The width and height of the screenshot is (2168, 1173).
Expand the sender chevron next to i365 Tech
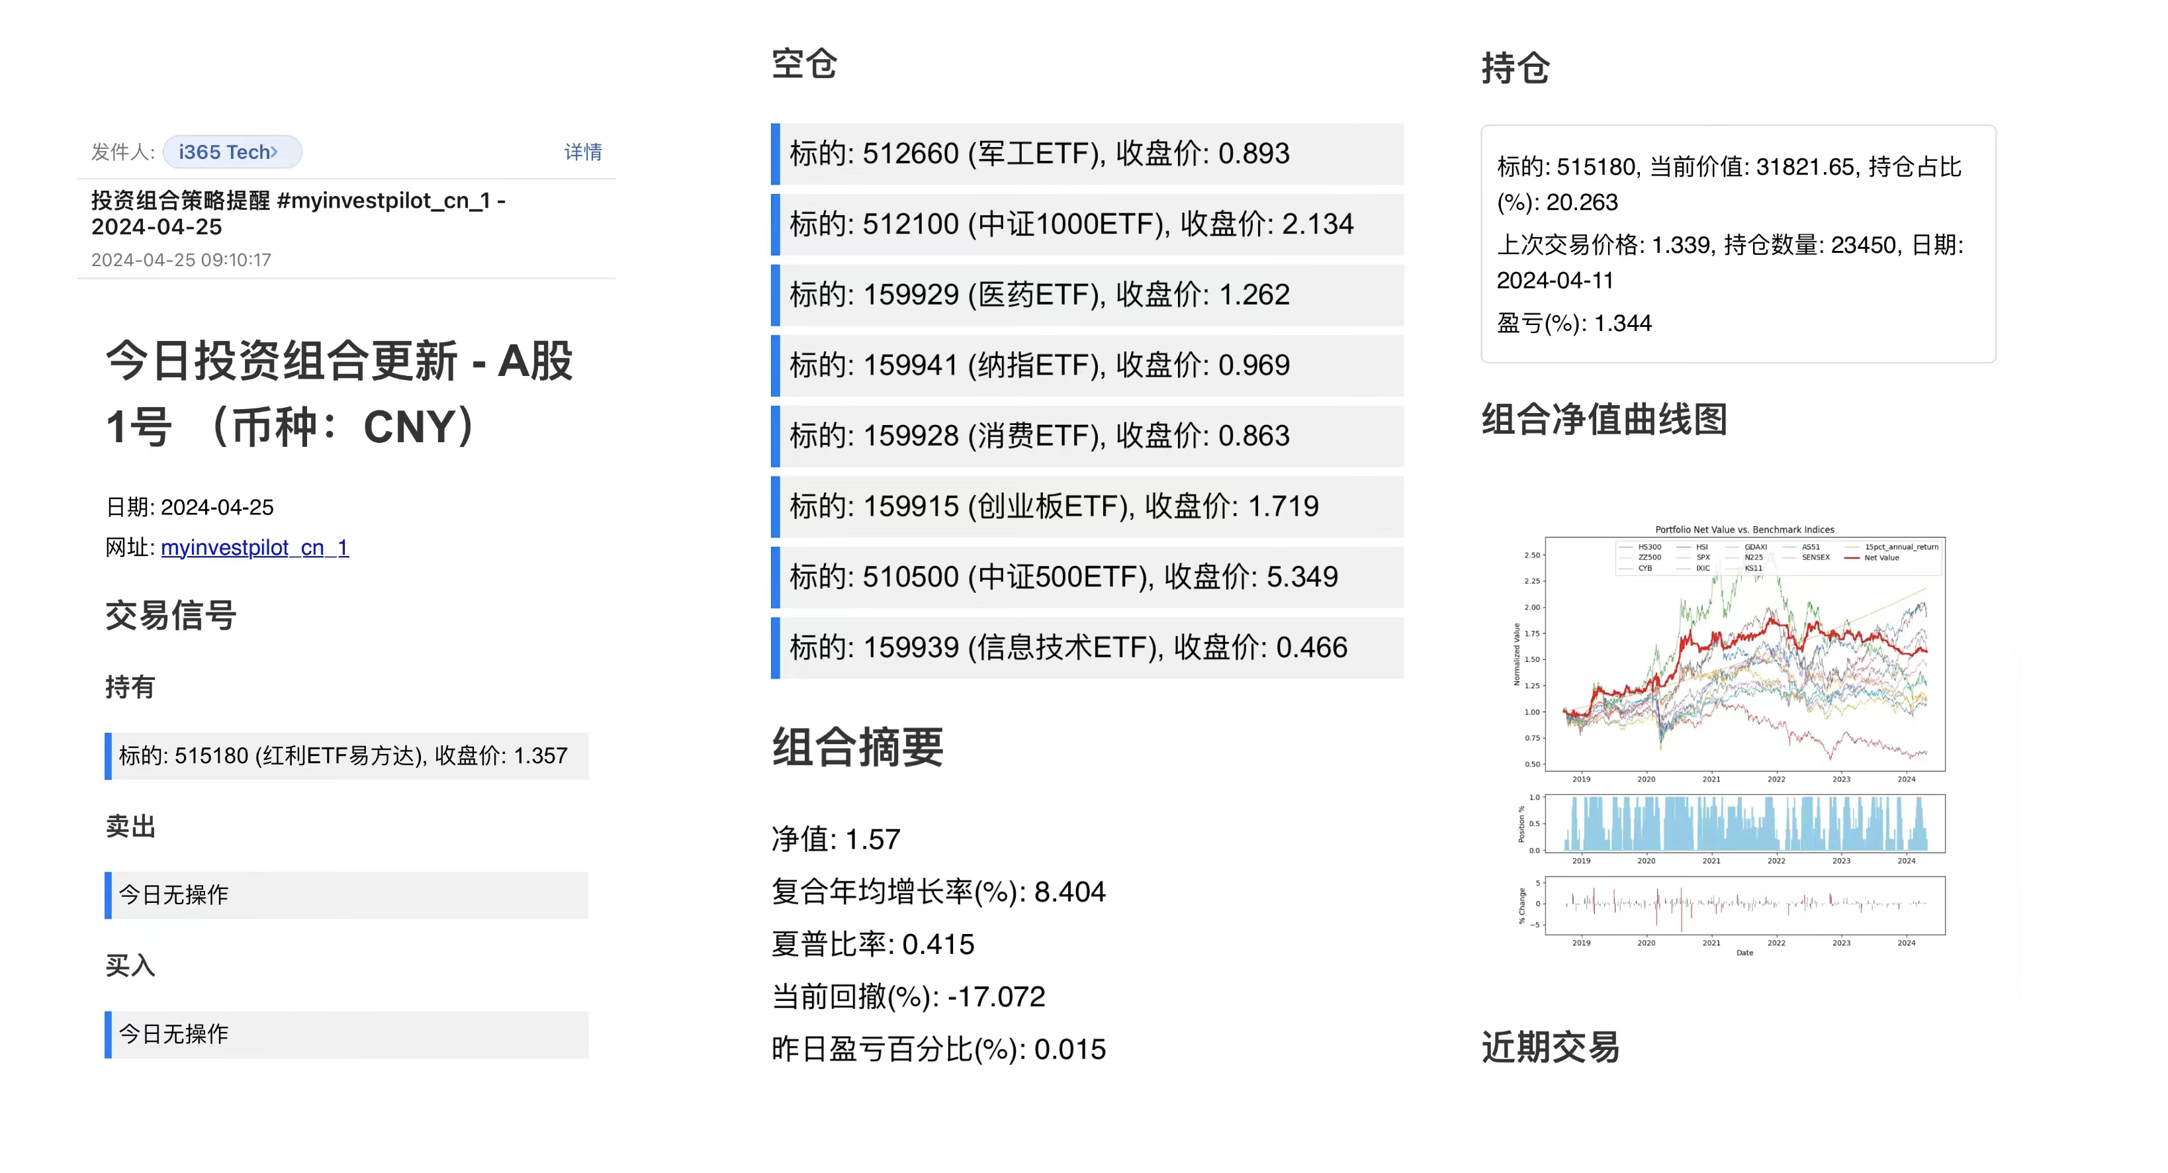click(x=275, y=152)
